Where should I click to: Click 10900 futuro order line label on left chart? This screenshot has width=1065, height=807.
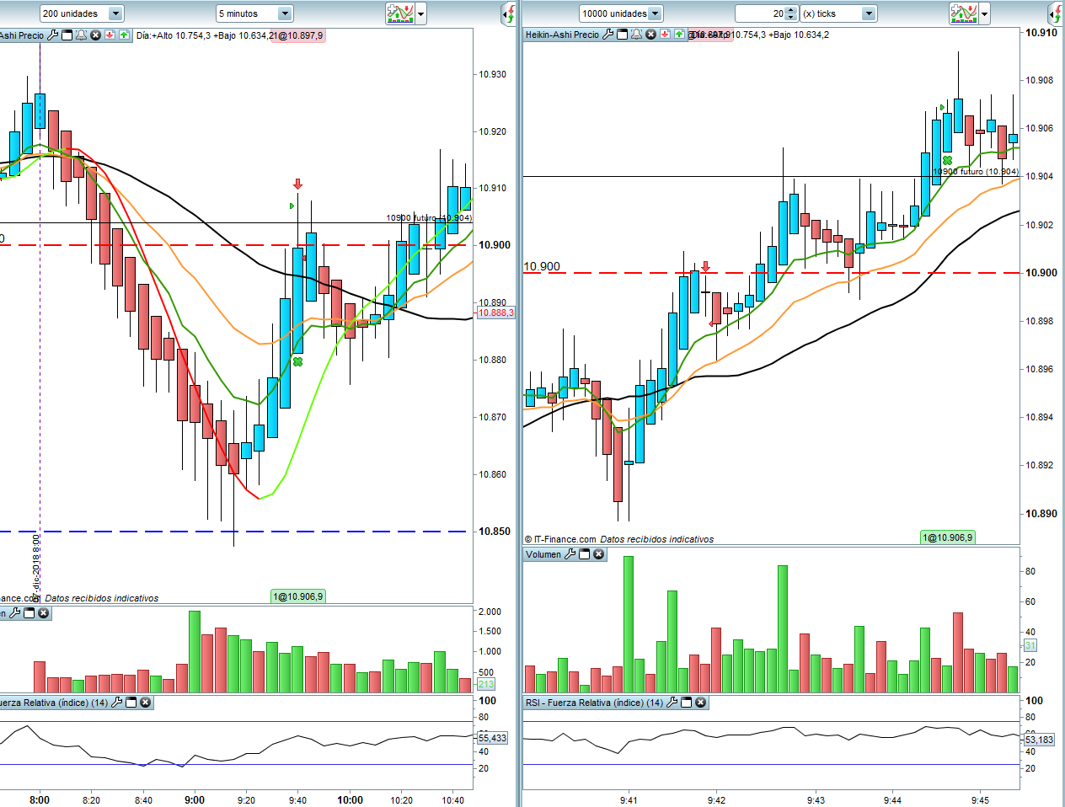coord(429,217)
